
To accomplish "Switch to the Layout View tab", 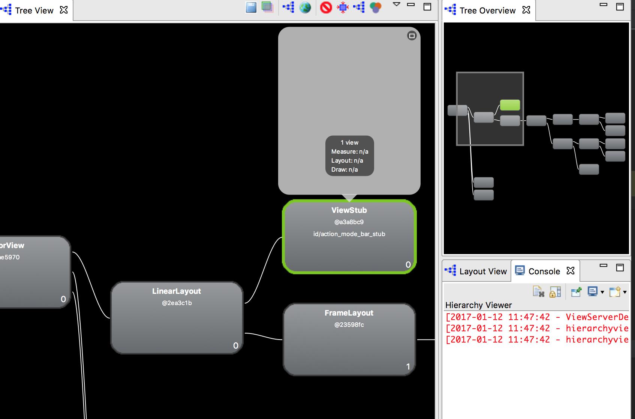I will 476,271.
